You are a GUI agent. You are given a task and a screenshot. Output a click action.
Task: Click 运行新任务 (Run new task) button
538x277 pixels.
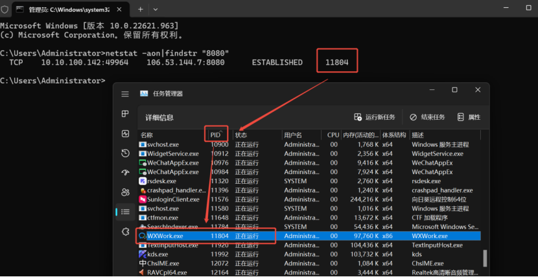[x=375, y=117]
